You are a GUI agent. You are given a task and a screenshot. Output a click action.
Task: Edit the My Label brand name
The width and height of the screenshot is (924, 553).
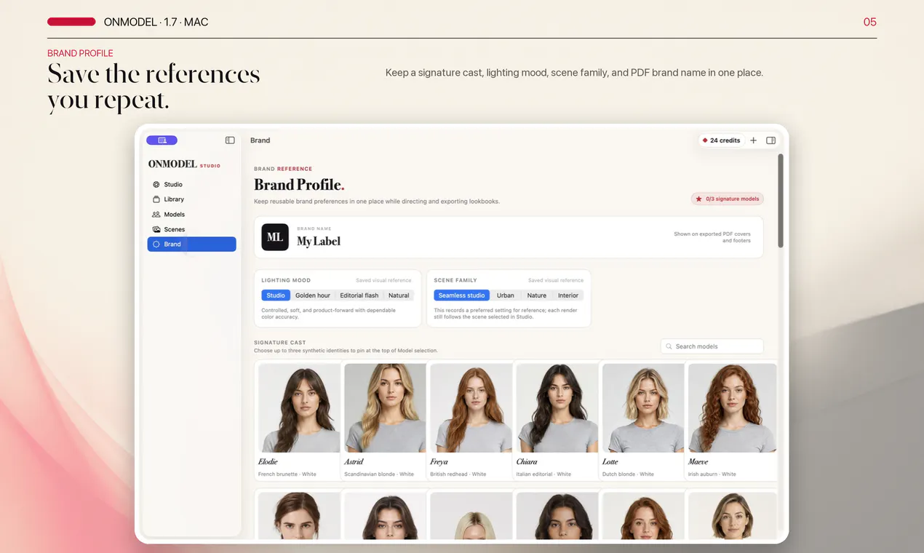coord(319,242)
